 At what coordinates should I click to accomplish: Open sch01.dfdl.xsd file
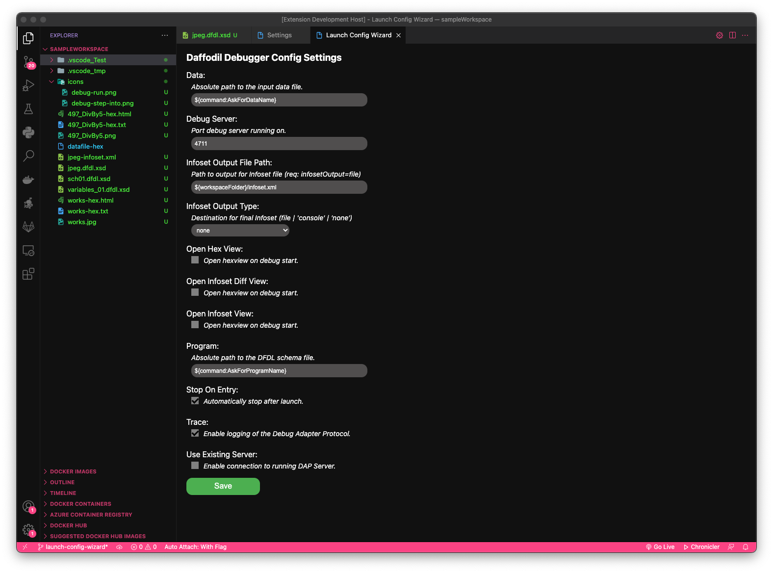pos(108,179)
